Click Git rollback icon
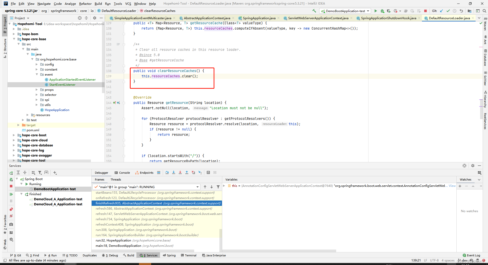488x265 pixels. pos(461,11)
